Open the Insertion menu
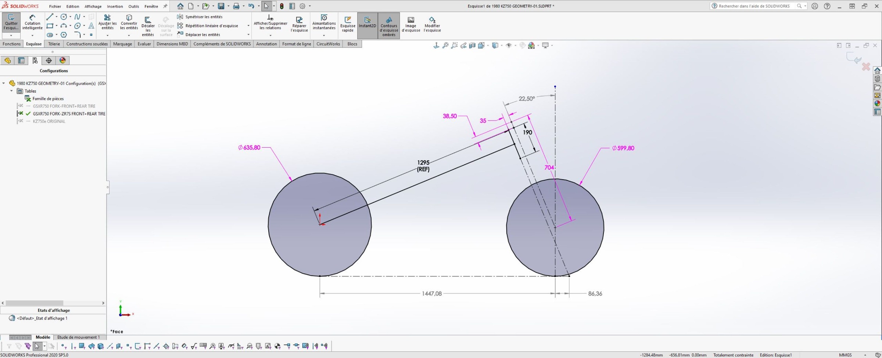 click(x=115, y=6)
